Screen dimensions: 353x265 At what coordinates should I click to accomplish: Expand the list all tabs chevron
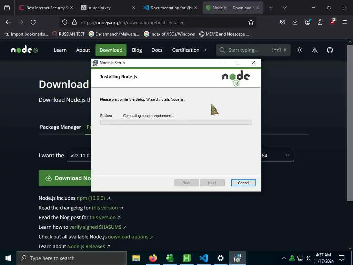[284, 8]
